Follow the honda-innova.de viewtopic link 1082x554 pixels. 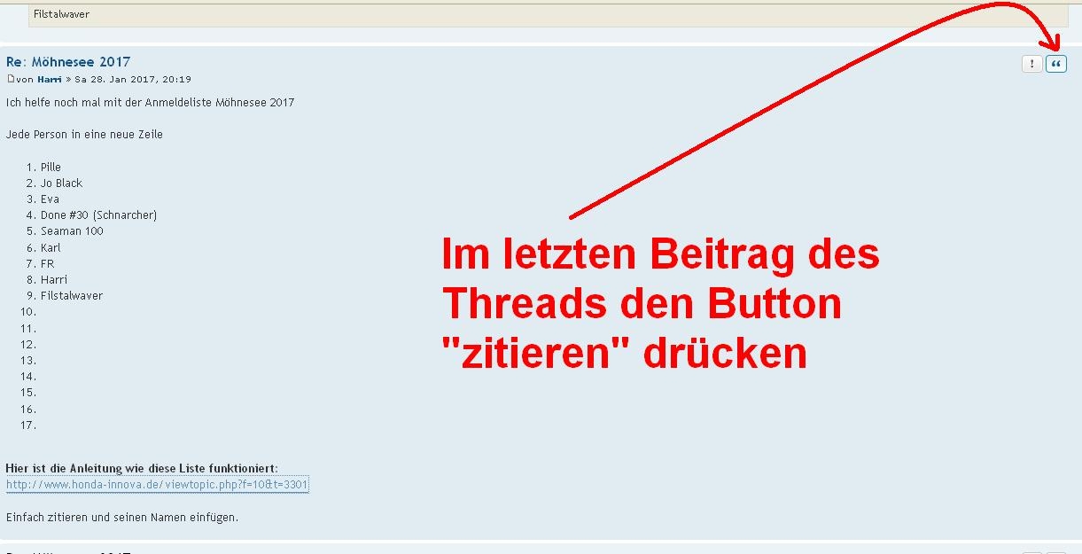pos(157,485)
